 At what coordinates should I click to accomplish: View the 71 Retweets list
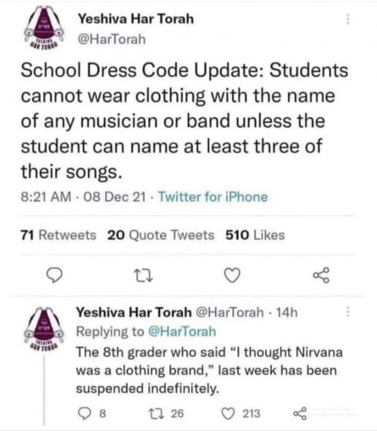(x=58, y=236)
